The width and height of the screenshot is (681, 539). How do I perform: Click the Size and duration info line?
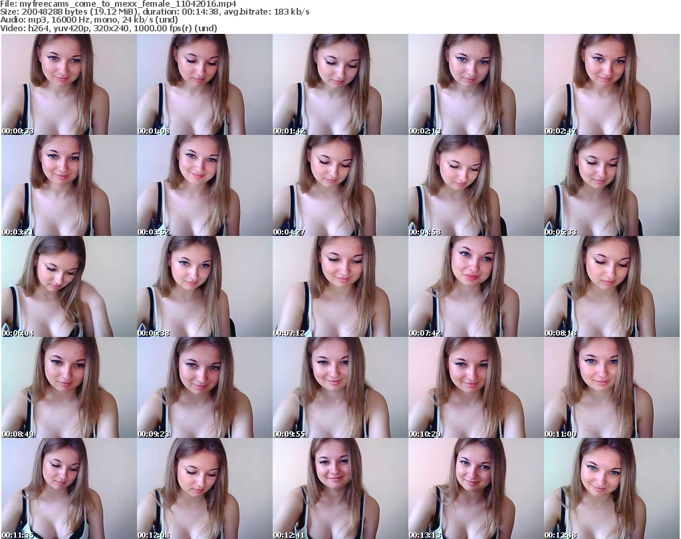[x=154, y=12]
